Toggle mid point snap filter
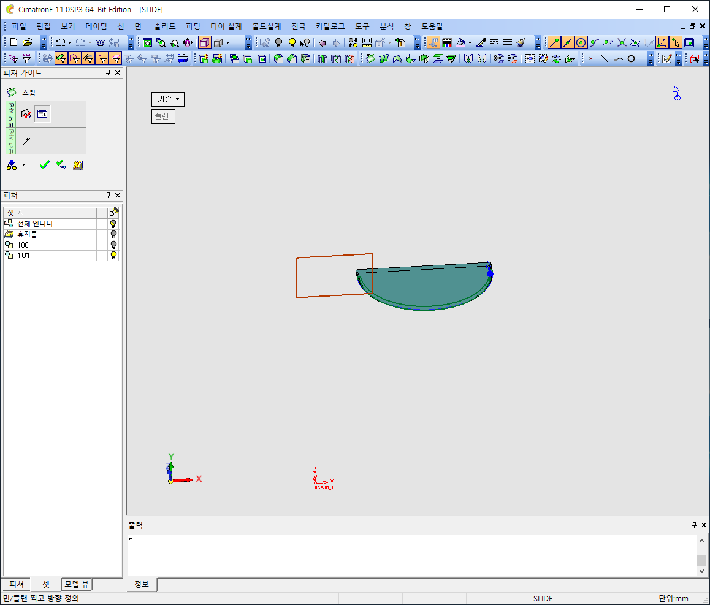 567,42
